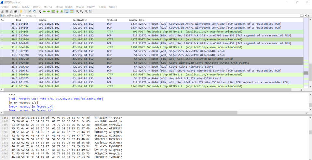Sort by the Time column header
This screenshot has height=160, width=312.
[x=26, y=20]
